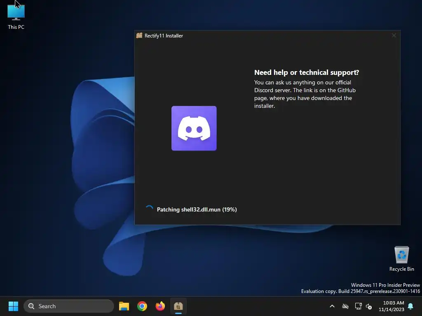Click the 'Patching shell32.dll.mun (19%)' status text

point(197,209)
